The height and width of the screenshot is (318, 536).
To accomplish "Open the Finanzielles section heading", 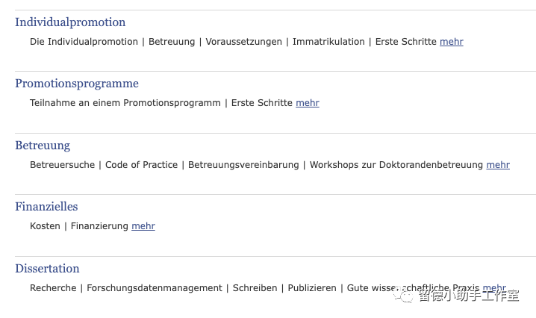I will (46, 207).
